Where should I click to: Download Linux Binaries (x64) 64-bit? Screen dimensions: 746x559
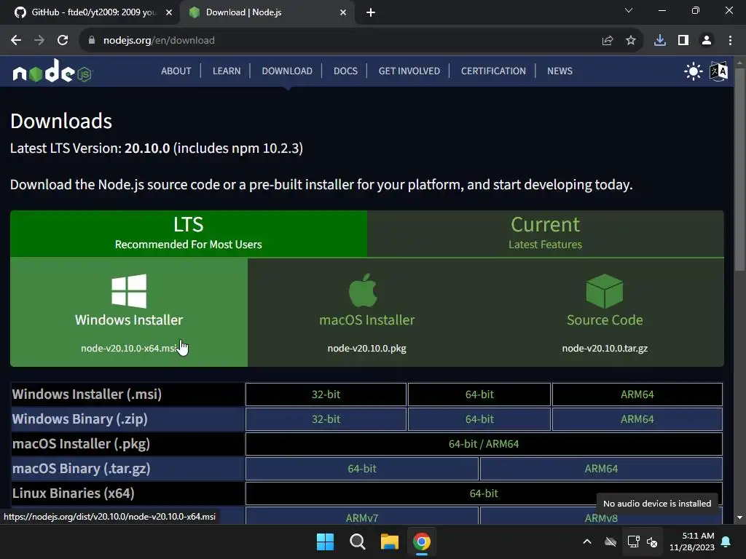[484, 493]
